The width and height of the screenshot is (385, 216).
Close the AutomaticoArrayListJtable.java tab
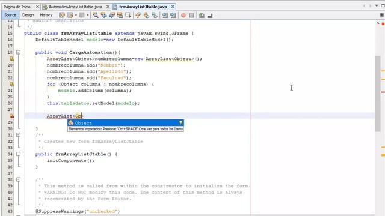108,7
